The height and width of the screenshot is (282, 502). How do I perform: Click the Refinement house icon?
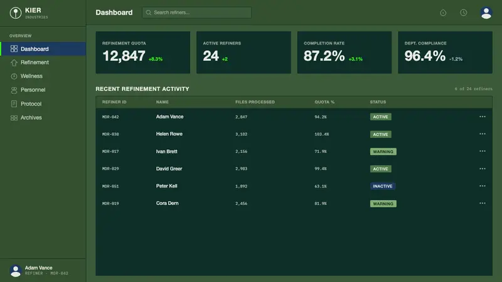14,63
